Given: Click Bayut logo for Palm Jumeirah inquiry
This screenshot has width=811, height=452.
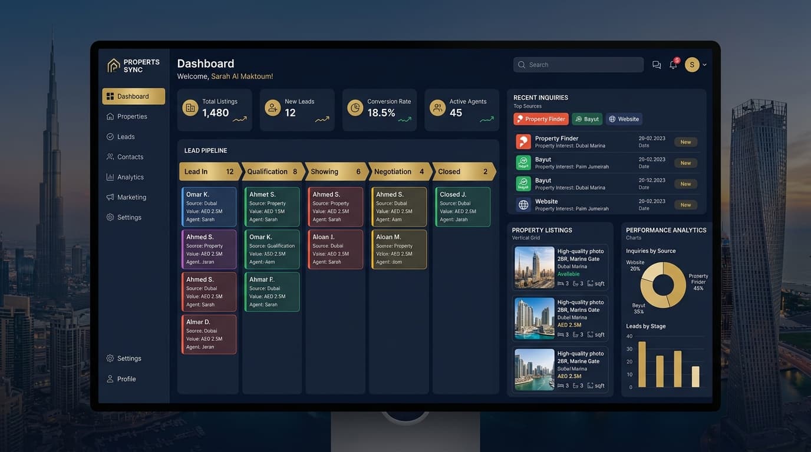Looking at the screenshot, I should tap(523, 162).
